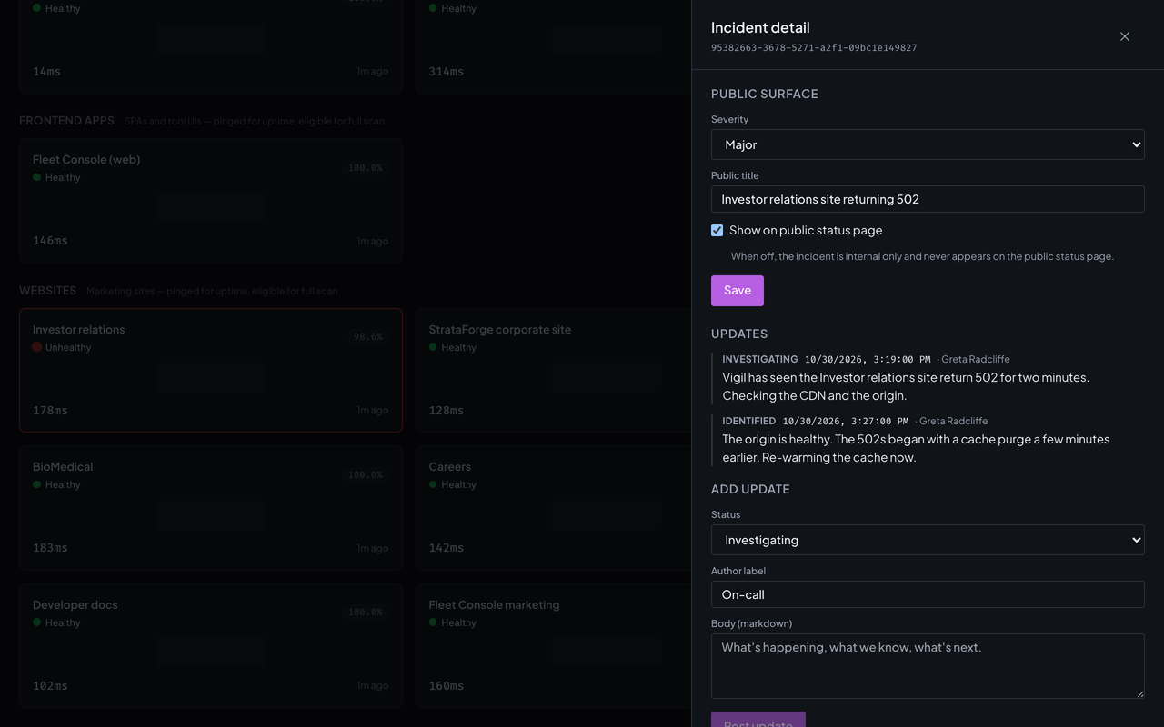Select the 160ms latency on Fleet Console marketing
This screenshot has width=1164, height=727.
(x=447, y=686)
